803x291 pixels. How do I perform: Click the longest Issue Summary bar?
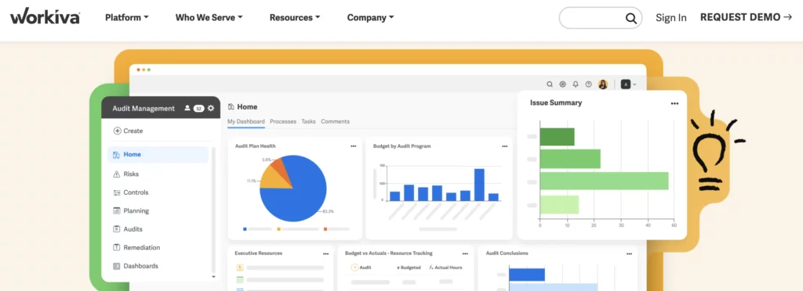click(x=605, y=181)
